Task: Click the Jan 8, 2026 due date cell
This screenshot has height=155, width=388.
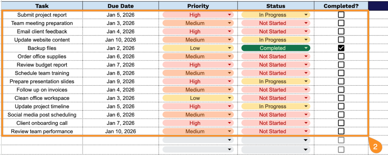Action: click(x=120, y=73)
